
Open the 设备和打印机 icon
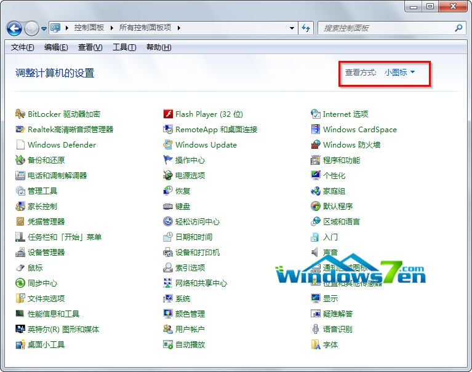168,252
